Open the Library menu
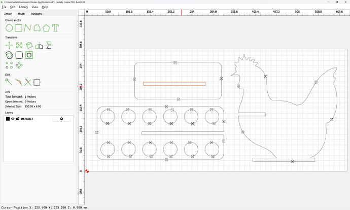 (x=23, y=7)
